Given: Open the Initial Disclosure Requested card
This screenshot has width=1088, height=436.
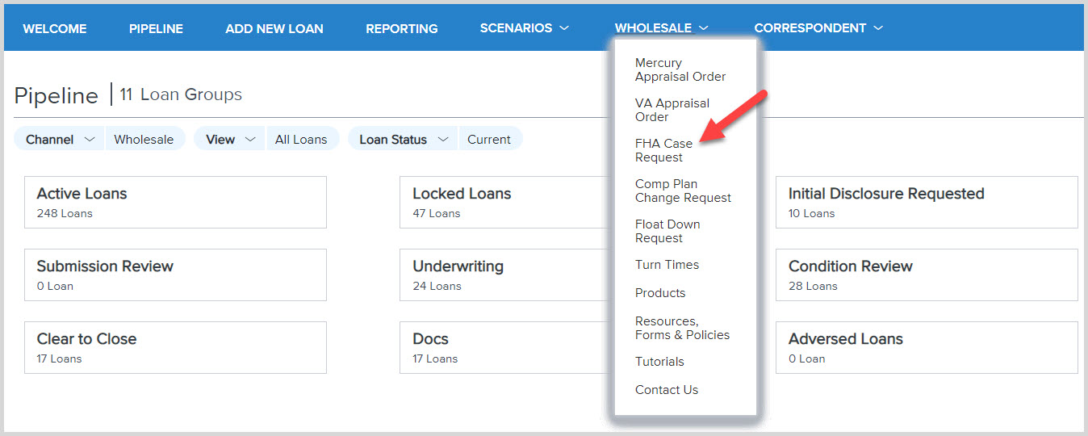Looking at the screenshot, I should (927, 203).
